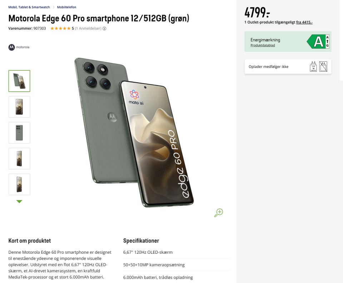Screen dimensions: 343x283
Task: Follow the 'fra 4415.-' outlet link
Action: (304, 22)
